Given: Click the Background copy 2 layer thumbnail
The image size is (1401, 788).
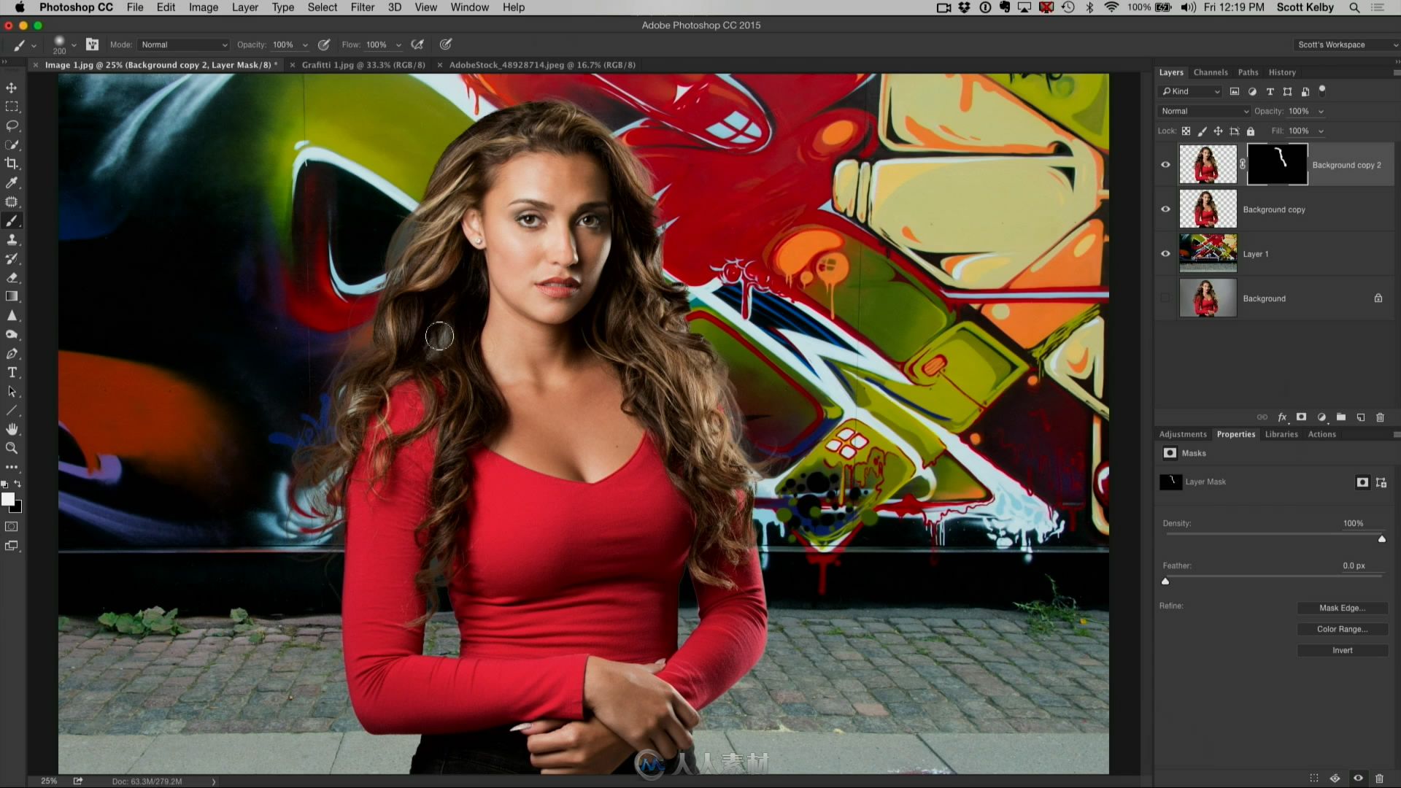Looking at the screenshot, I should pos(1207,163).
